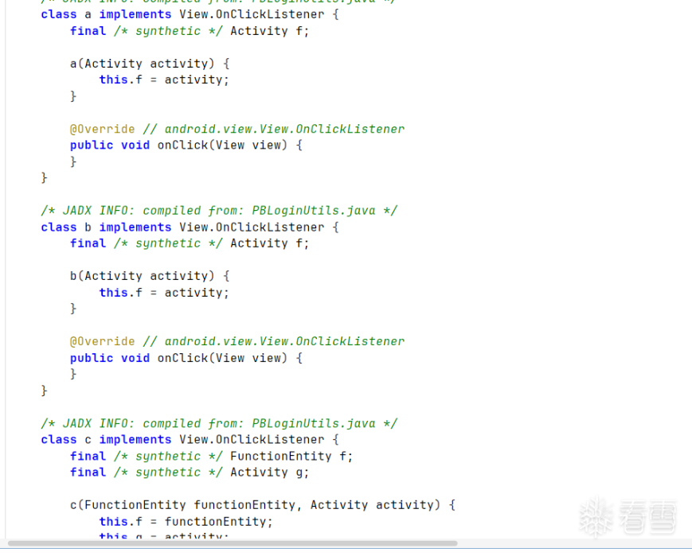Click the JADX INFO comment above class c
Viewport: 692px width, 556px height.
click(x=219, y=424)
